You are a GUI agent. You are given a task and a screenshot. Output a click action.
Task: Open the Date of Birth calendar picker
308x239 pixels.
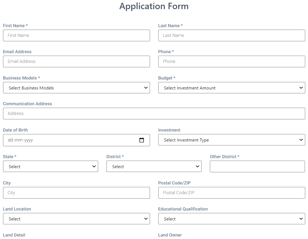(142, 140)
